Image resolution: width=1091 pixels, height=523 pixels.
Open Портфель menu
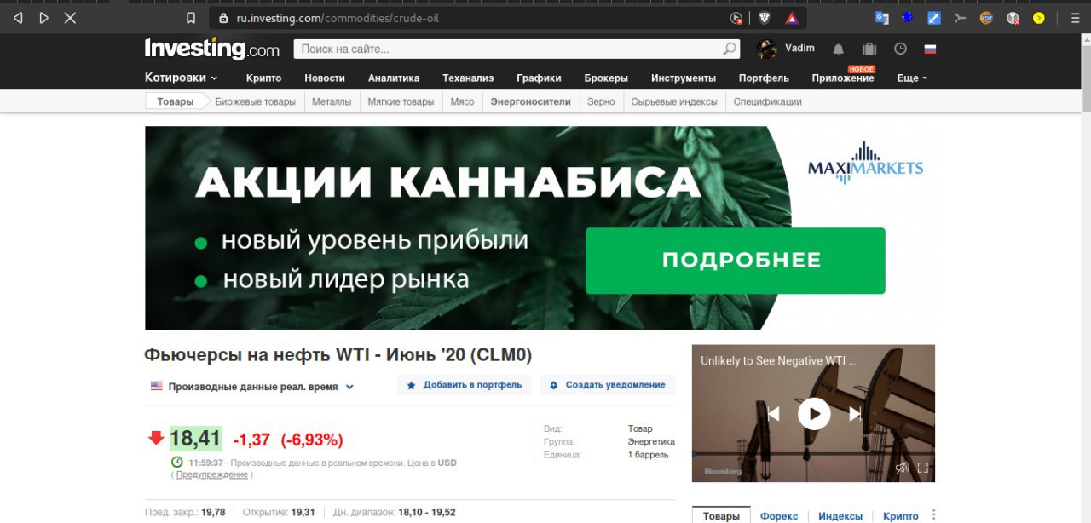(x=764, y=78)
